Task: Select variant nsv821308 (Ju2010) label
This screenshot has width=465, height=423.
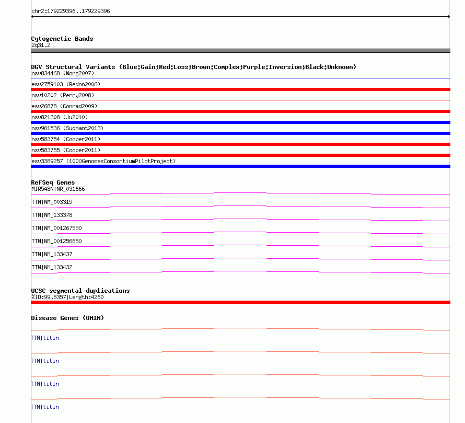Action: 60,117
